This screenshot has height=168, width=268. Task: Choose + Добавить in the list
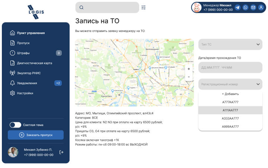point(230,94)
